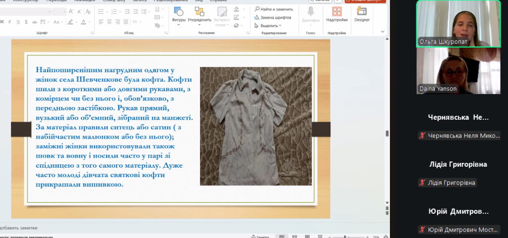This screenshot has width=508, height=238.
Task: Open the Фигуры shapes gallery
Action: (x=179, y=14)
